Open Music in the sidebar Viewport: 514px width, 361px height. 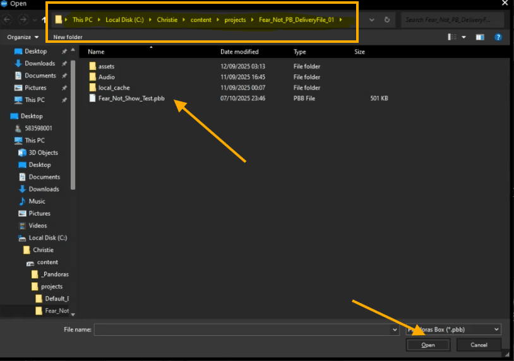pos(37,201)
